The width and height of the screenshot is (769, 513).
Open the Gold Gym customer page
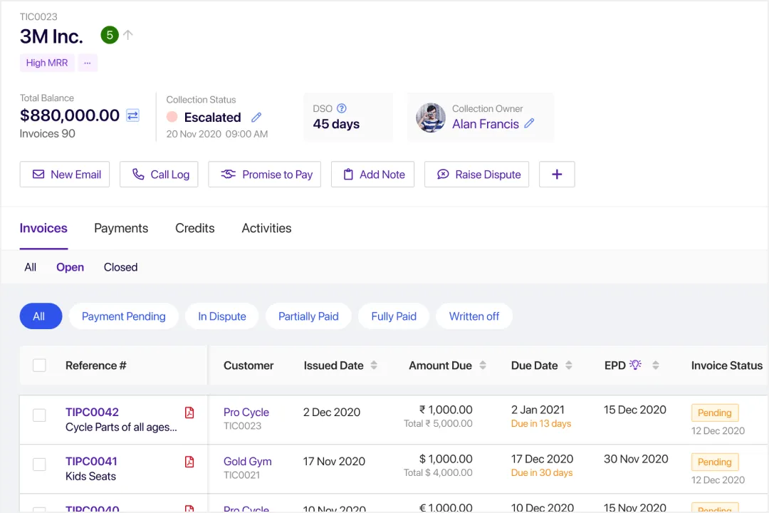pyautogui.click(x=247, y=461)
